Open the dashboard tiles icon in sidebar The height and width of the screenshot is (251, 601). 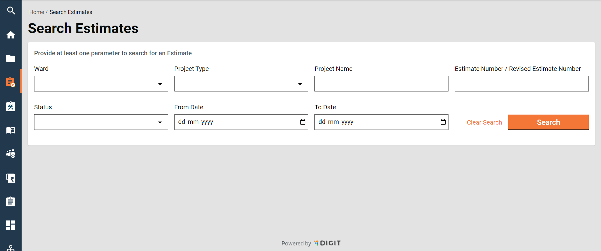pos(11,225)
